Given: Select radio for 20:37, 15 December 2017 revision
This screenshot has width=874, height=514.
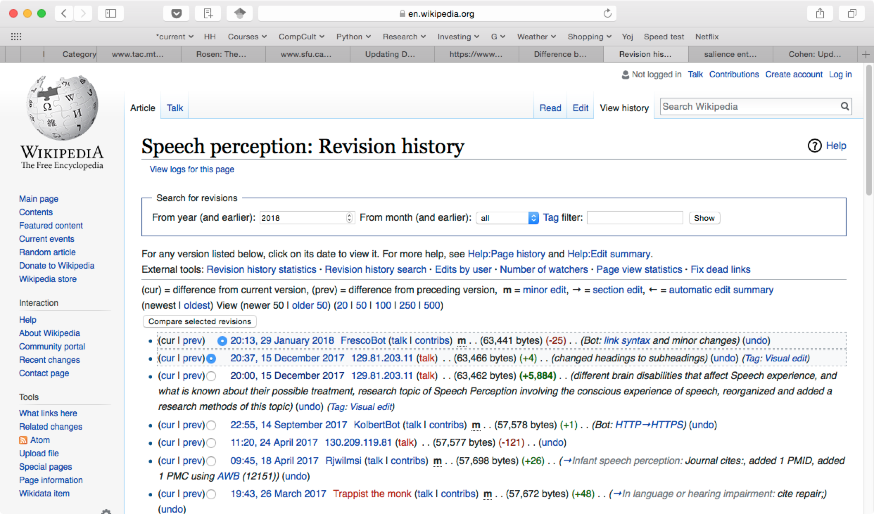Looking at the screenshot, I should (211, 358).
